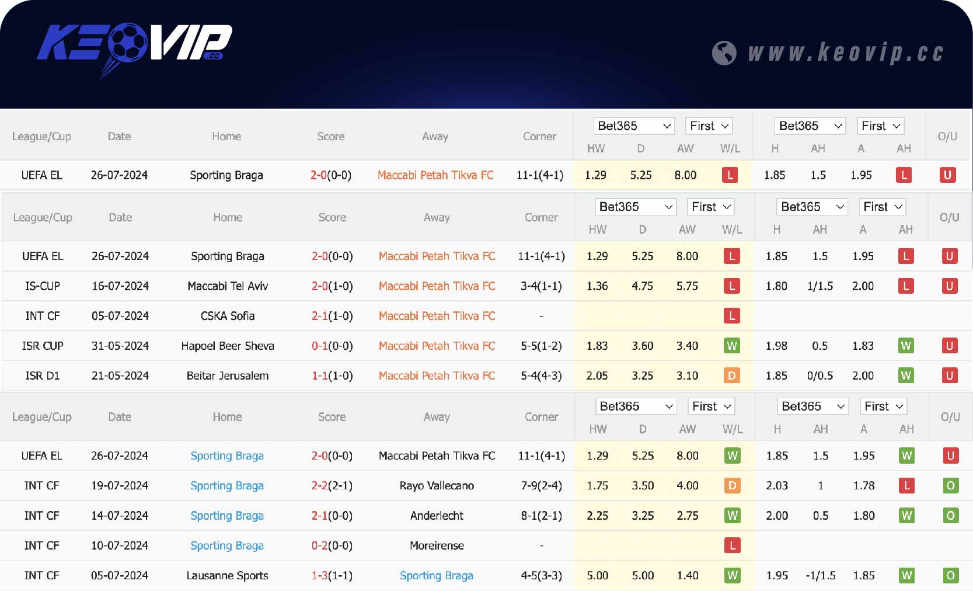Click green O badge in Lausanne Sports row

pyautogui.click(x=950, y=576)
